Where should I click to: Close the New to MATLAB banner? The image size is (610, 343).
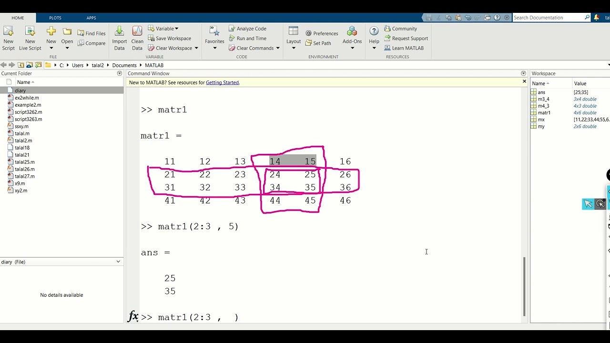point(524,81)
